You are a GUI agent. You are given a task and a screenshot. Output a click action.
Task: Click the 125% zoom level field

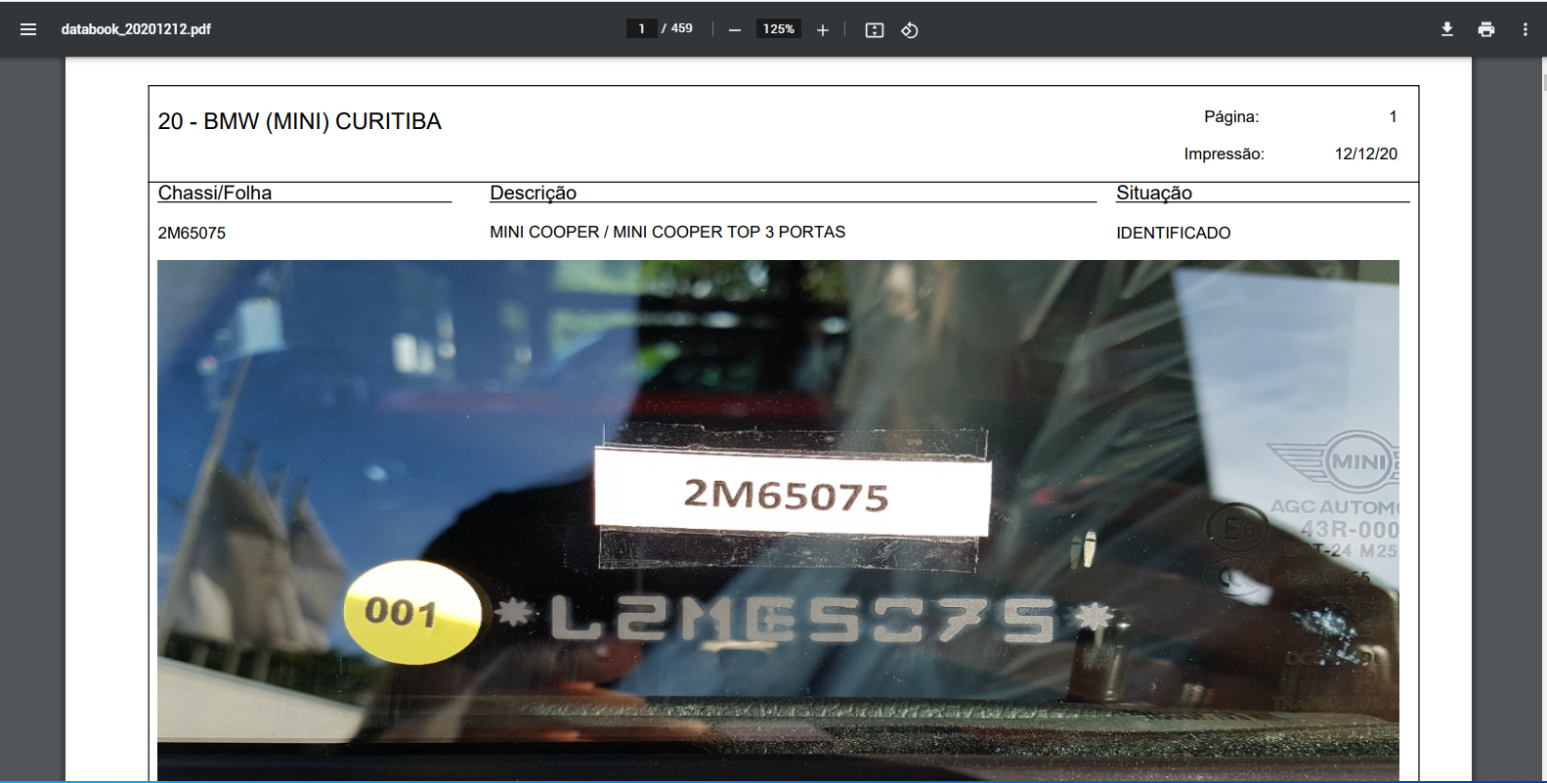tap(778, 29)
